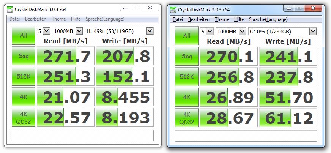Open Hilfe menu in left window
This screenshot has width=331, height=153.
[76, 19]
